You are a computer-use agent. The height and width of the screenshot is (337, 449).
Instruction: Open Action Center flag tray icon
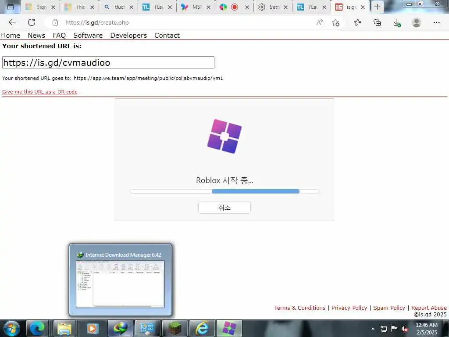coord(394,328)
